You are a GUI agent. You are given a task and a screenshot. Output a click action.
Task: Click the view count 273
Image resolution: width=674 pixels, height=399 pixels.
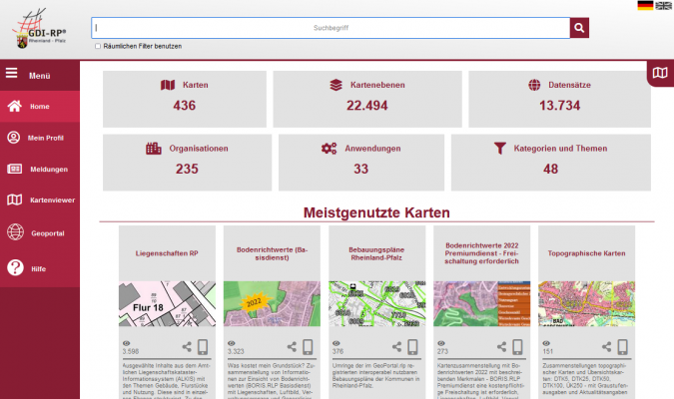[442, 351]
